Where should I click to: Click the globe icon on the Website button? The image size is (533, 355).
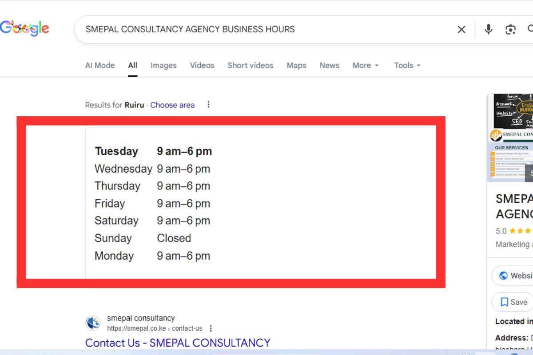point(504,276)
